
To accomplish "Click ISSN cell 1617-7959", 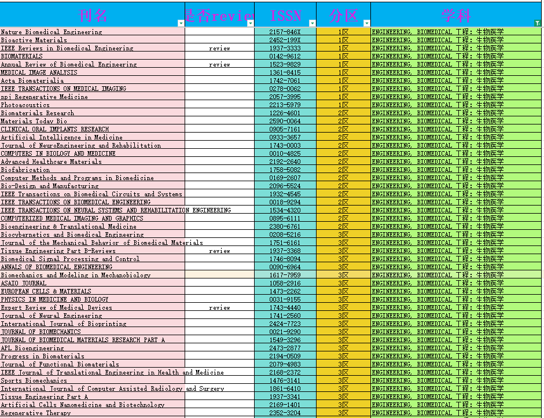I will pyautogui.click(x=285, y=274).
